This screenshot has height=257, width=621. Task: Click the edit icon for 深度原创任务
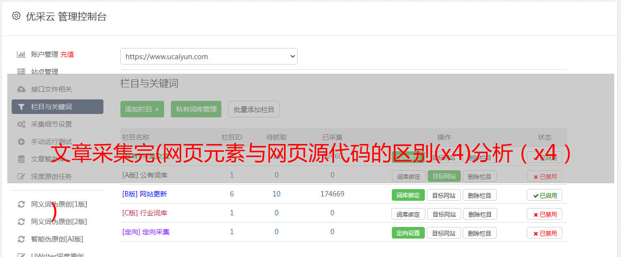[x=21, y=177]
